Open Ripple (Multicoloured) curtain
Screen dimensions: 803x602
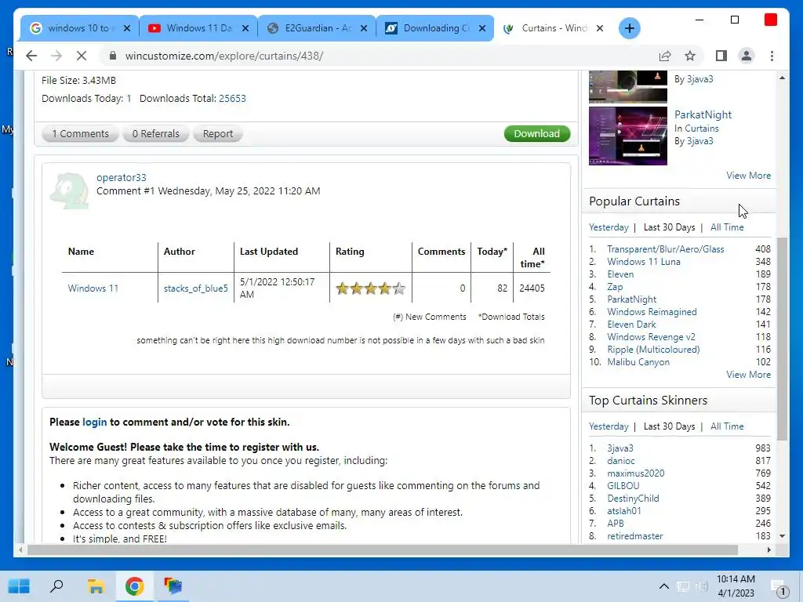pos(653,350)
